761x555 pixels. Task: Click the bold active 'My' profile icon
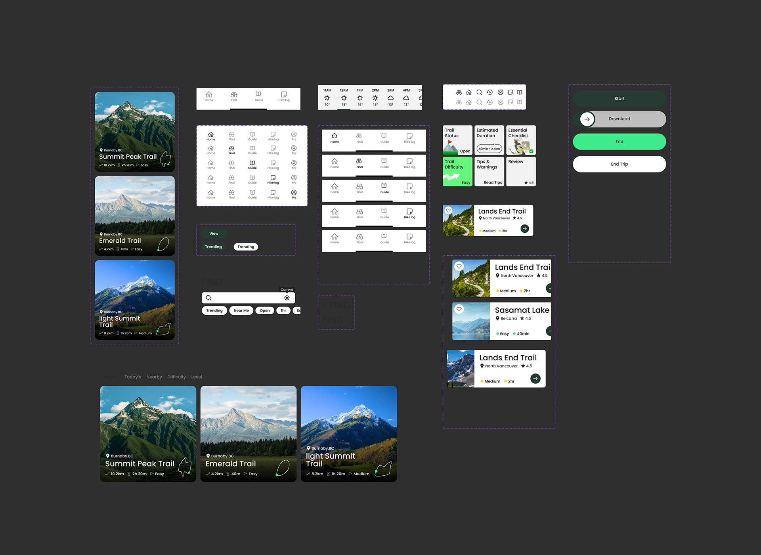[x=294, y=193]
